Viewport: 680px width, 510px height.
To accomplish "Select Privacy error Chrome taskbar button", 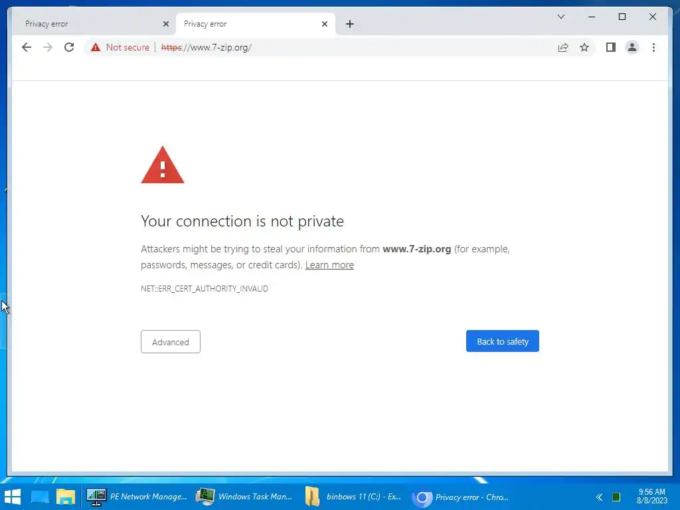I will [x=461, y=497].
